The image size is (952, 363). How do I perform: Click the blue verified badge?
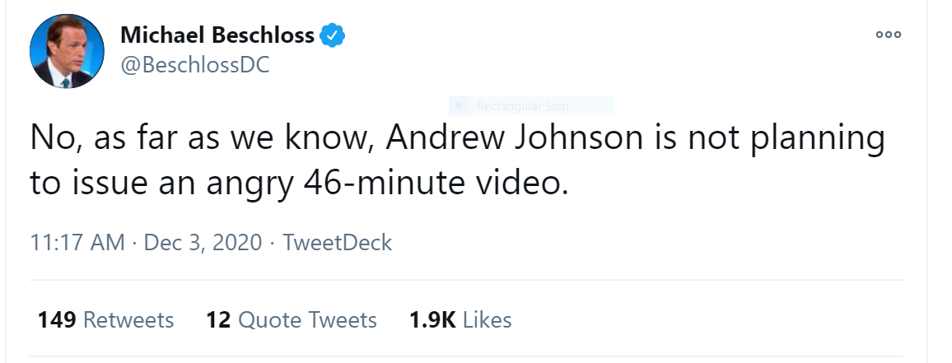pyautogui.click(x=332, y=35)
